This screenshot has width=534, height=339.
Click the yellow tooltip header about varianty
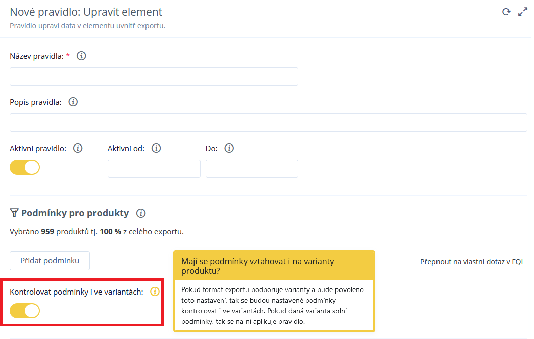[x=274, y=266]
